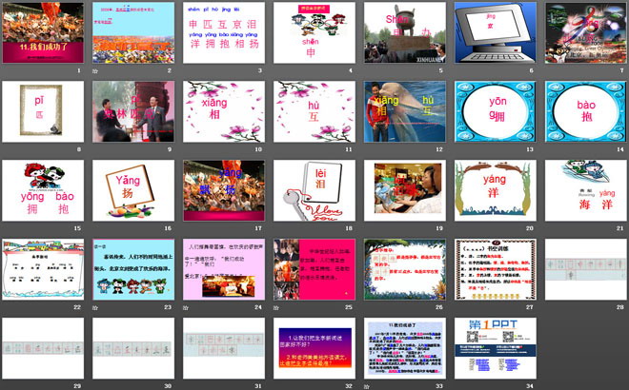
Task: Select slide 9 of two men shaking hands
Action: [x=133, y=111]
